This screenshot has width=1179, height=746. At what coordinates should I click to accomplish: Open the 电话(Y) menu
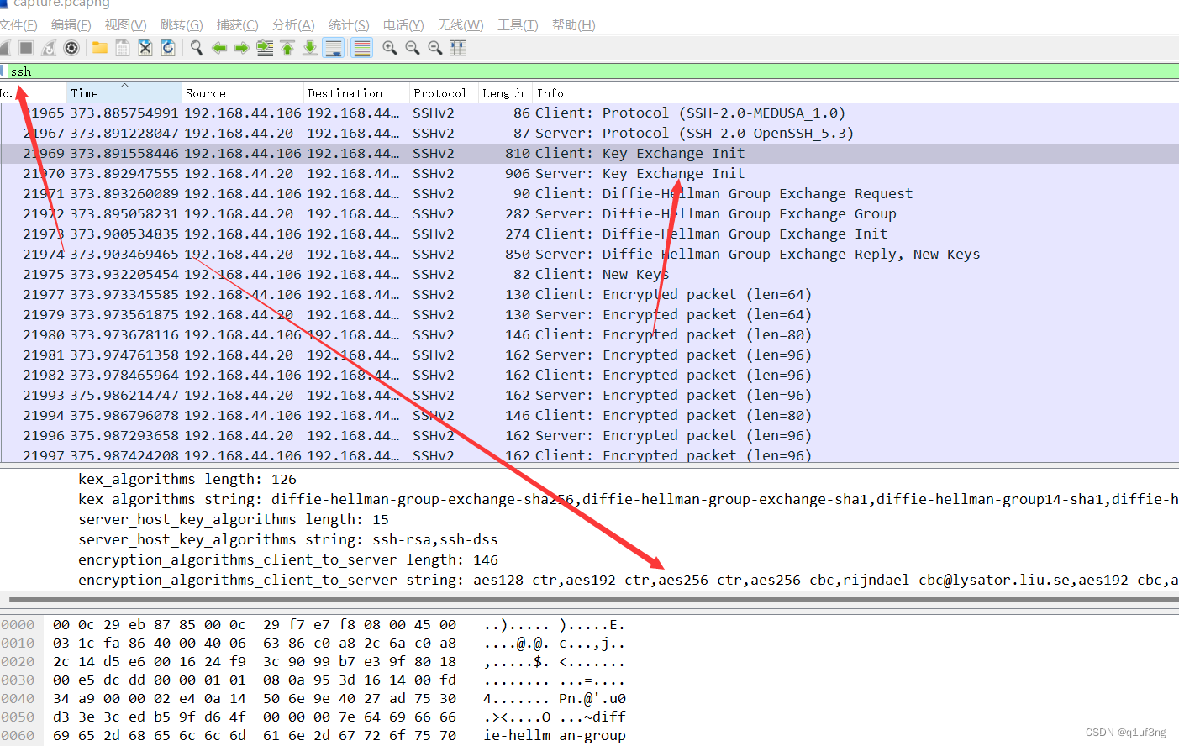point(403,25)
